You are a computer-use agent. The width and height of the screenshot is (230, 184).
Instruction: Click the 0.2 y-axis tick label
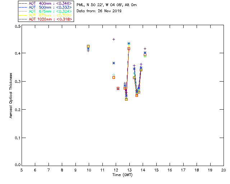[18, 110]
